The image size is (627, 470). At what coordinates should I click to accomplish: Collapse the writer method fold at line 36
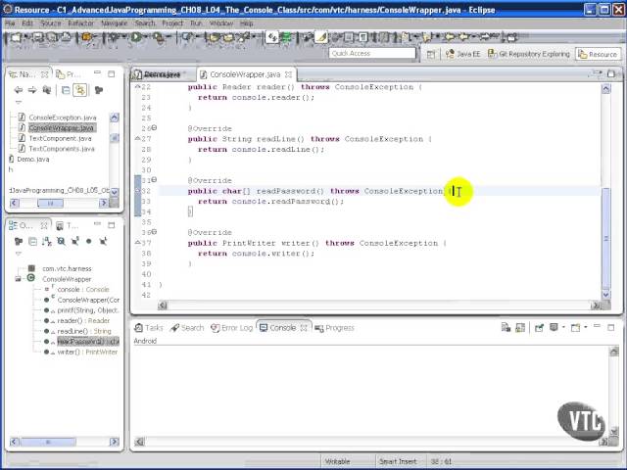[x=154, y=232]
